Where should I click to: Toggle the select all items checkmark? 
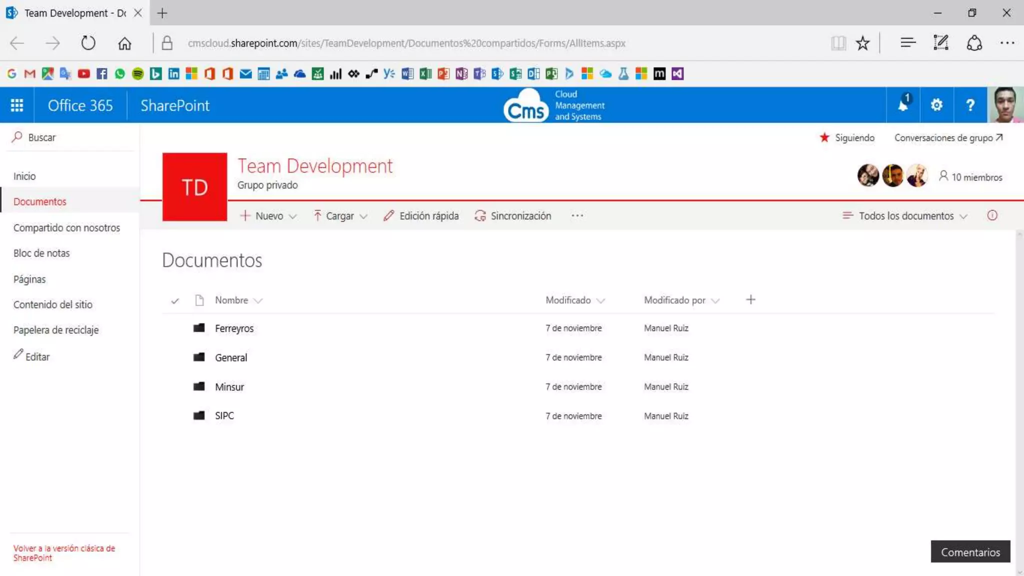175,300
